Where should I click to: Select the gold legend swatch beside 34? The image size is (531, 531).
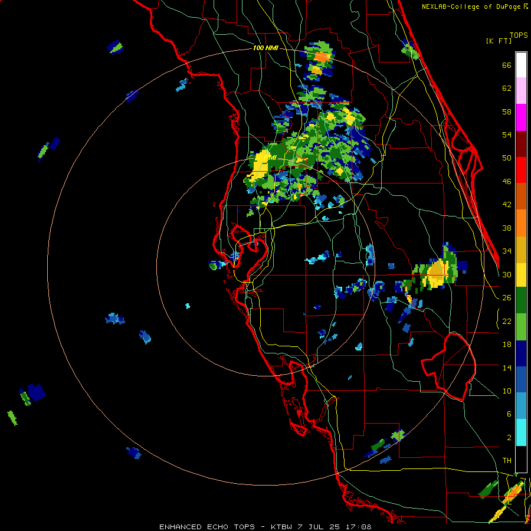pyautogui.click(x=521, y=250)
